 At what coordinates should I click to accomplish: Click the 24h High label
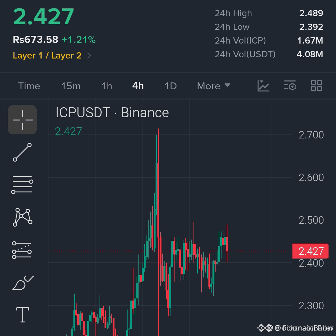click(x=233, y=13)
